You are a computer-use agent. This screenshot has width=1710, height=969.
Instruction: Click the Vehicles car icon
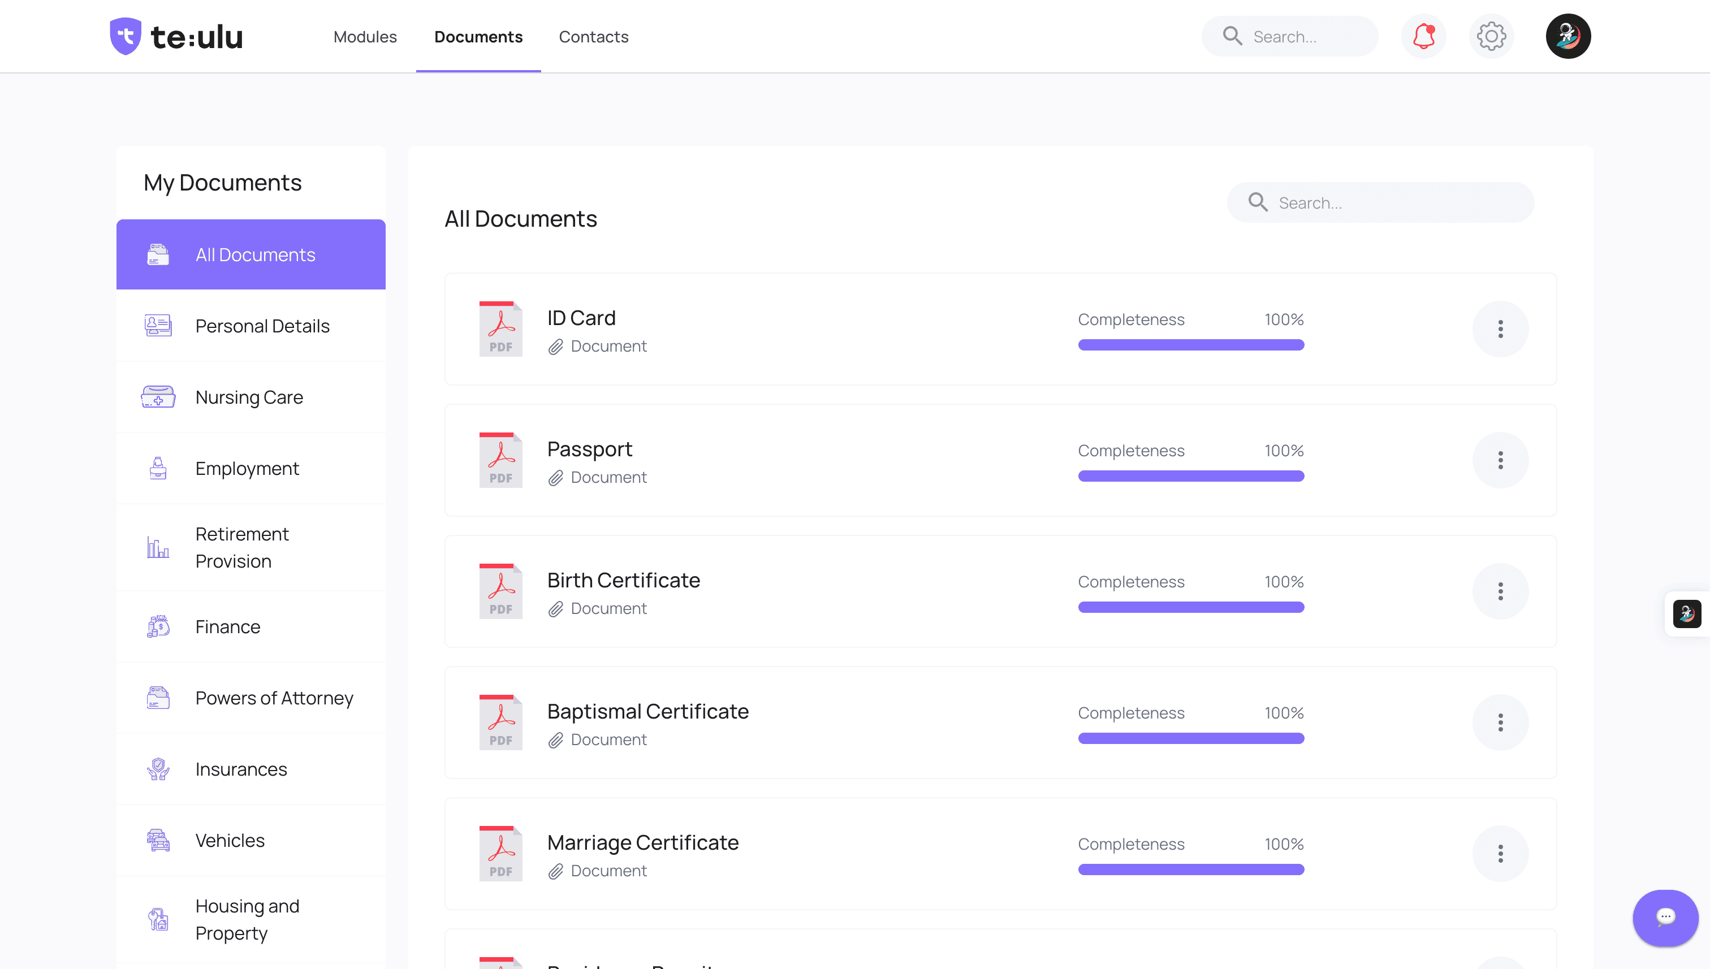(157, 840)
